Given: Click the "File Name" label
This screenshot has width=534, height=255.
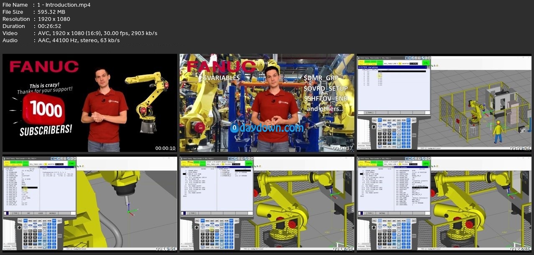Looking at the screenshot, I should tap(15, 5).
